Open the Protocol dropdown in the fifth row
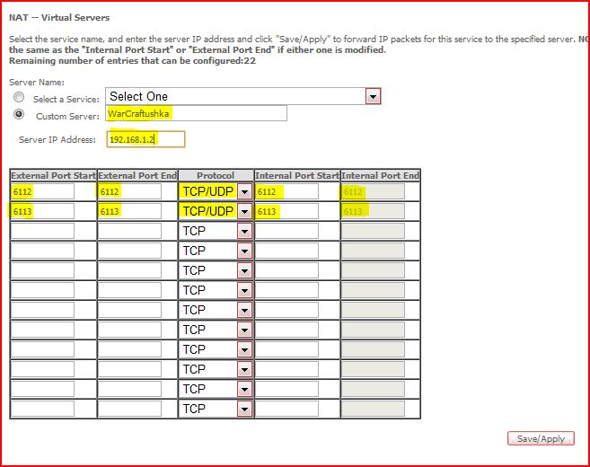The width and height of the screenshot is (590, 467). point(216,270)
